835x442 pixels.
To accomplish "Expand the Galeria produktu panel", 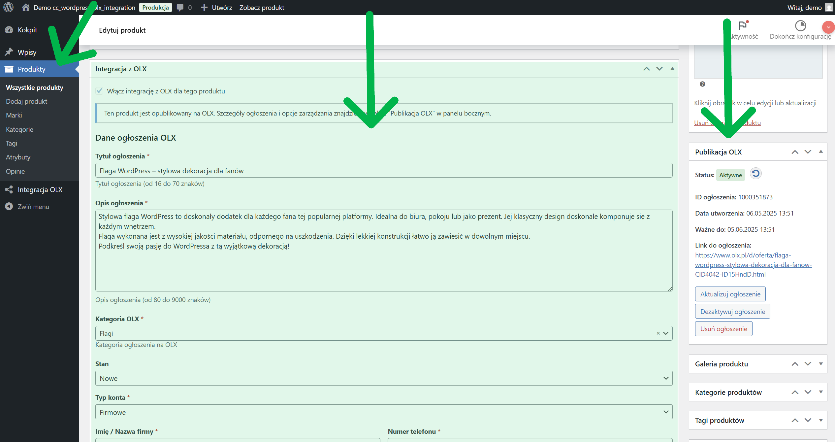I will (820, 364).
